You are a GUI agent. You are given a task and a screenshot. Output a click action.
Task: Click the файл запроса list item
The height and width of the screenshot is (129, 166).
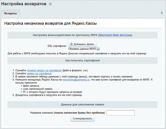[31, 86]
